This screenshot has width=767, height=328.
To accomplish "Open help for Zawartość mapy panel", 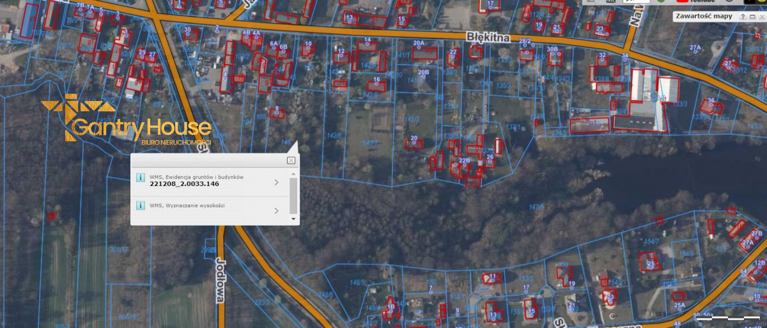I will click(743, 17).
